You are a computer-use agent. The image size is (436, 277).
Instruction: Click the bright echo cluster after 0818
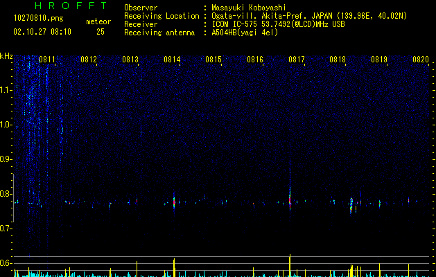coord(351,205)
